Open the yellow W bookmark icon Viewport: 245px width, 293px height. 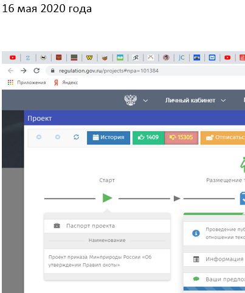pos(89,58)
